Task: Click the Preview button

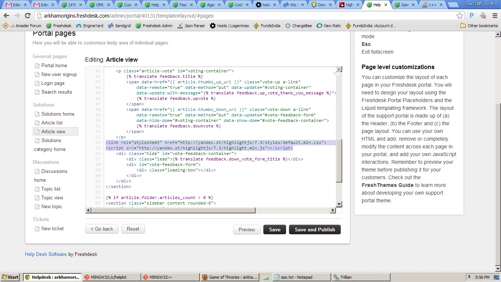Action: [x=247, y=229]
